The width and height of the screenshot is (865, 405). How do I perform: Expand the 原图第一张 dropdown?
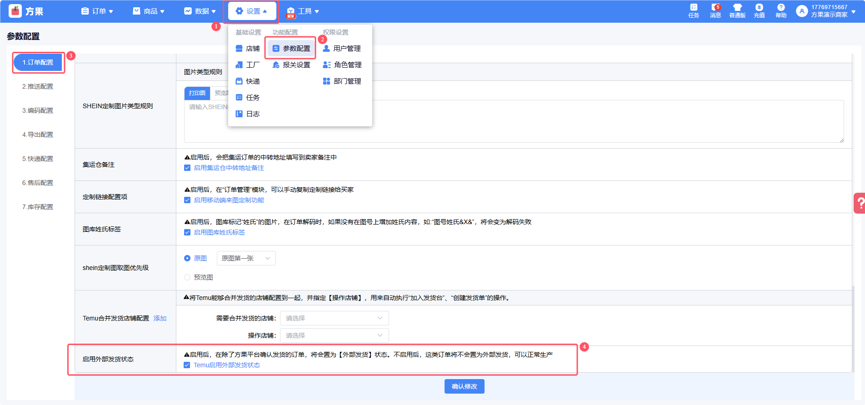(246, 258)
